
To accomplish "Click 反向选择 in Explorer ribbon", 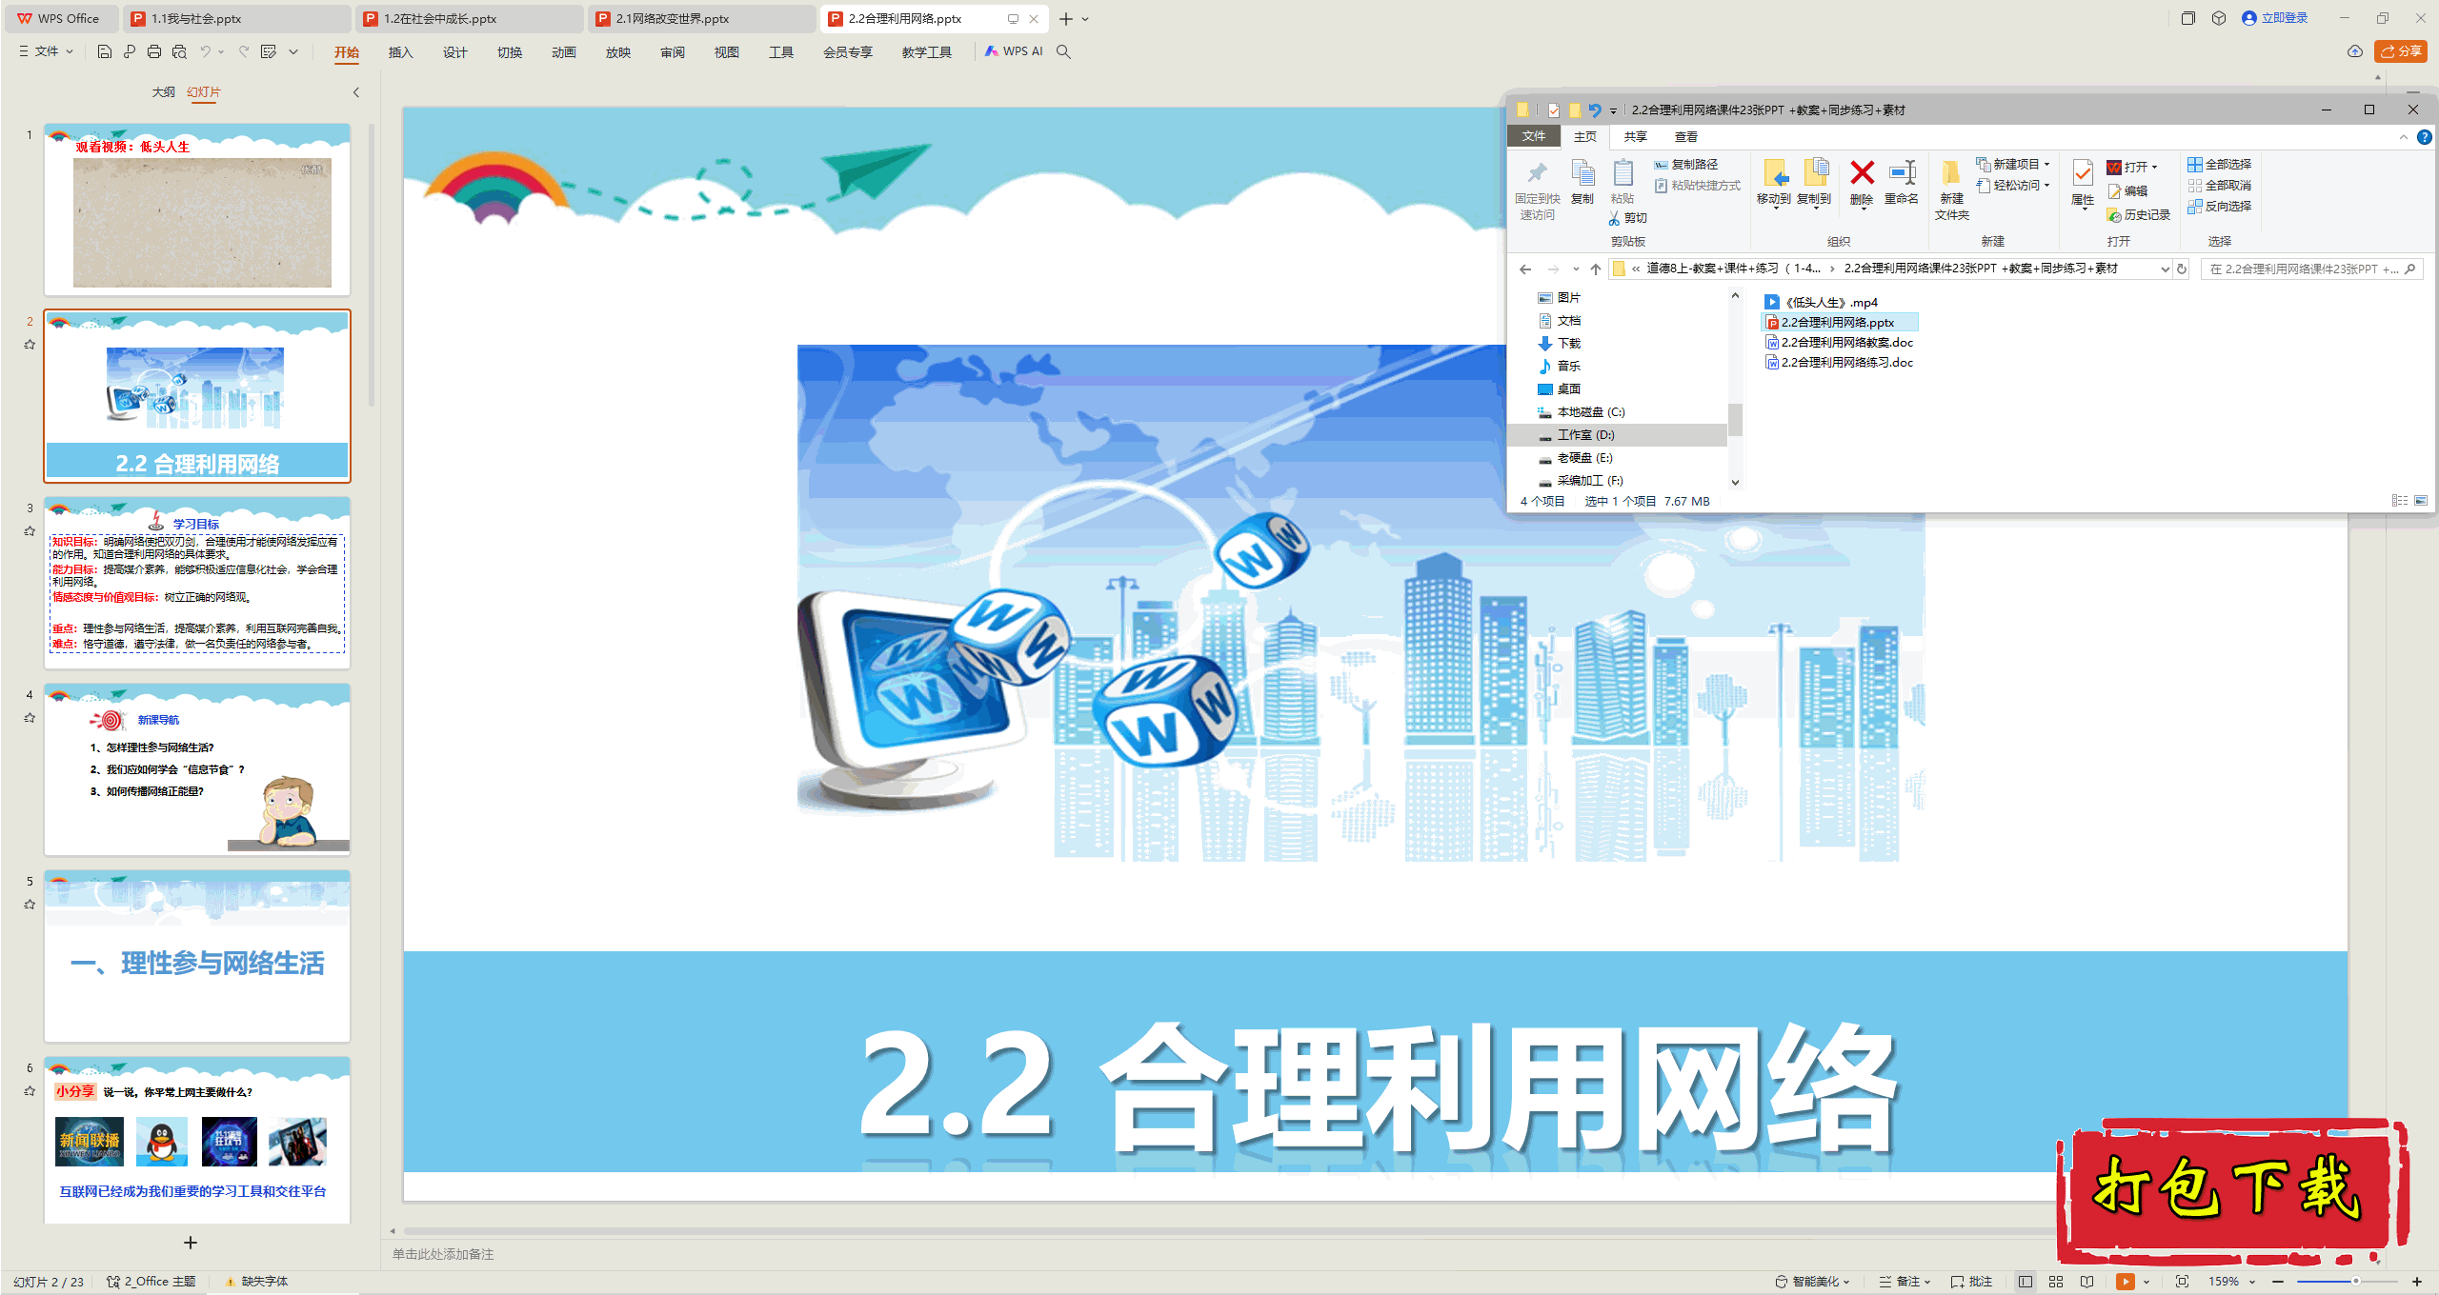I will click(x=2220, y=207).
